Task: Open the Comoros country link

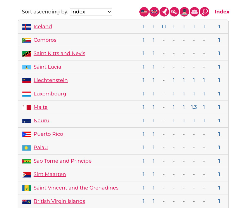Action: point(45,40)
